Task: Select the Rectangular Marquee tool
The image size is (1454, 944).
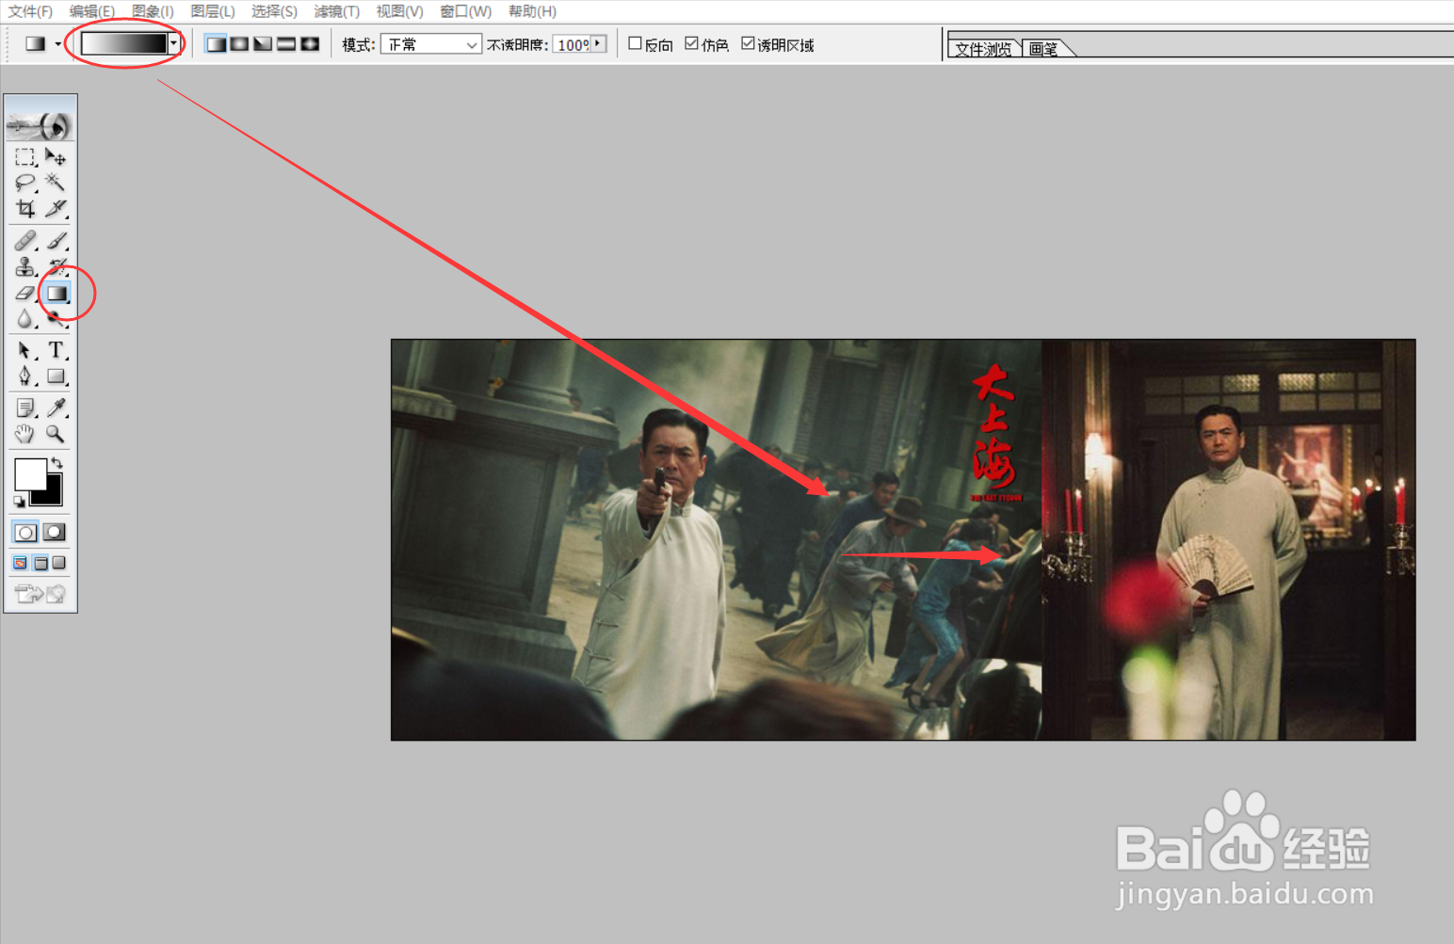Action: (x=25, y=157)
